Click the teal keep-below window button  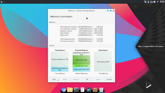point(108,11)
